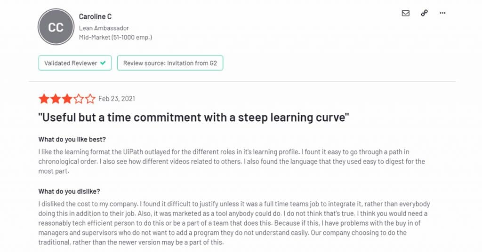This screenshot has height=252, width=482.
Task: Open Caroline C reviewer profile name
Action: point(95,16)
